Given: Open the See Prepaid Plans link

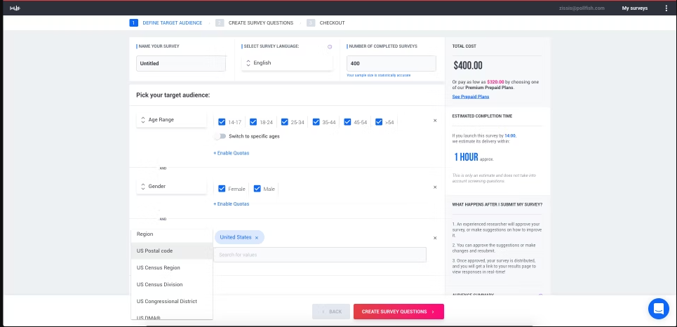Looking at the screenshot, I should pos(471,97).
